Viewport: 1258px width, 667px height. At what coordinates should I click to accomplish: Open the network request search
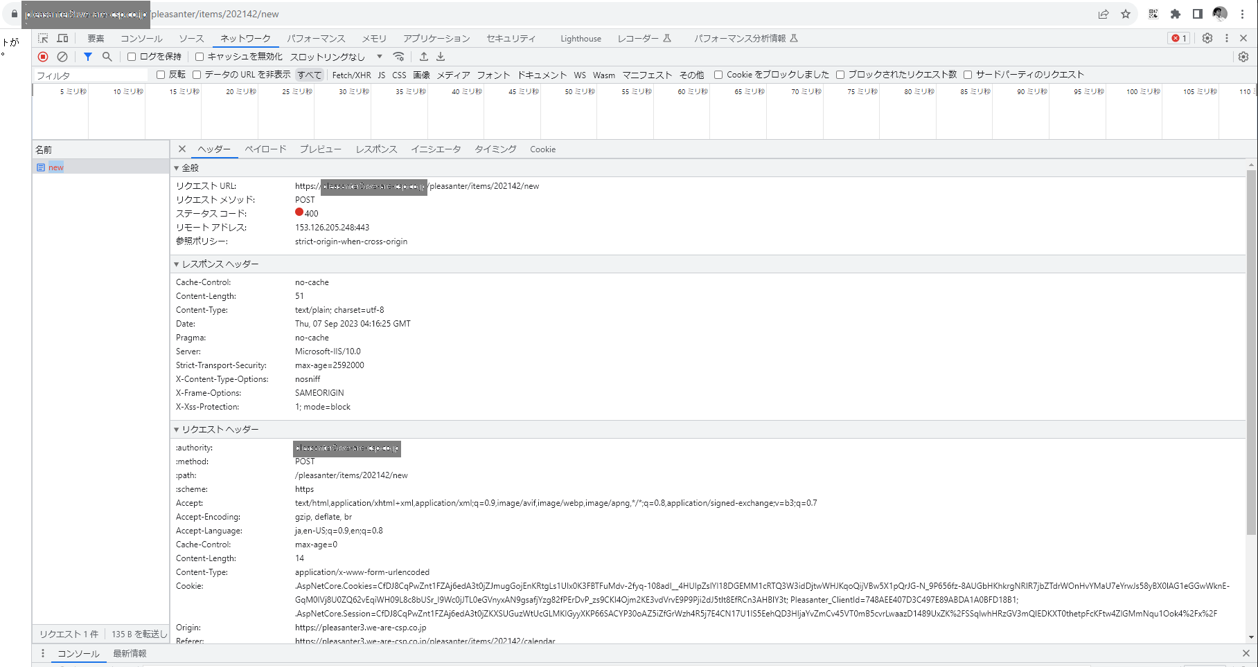[107, 57]
